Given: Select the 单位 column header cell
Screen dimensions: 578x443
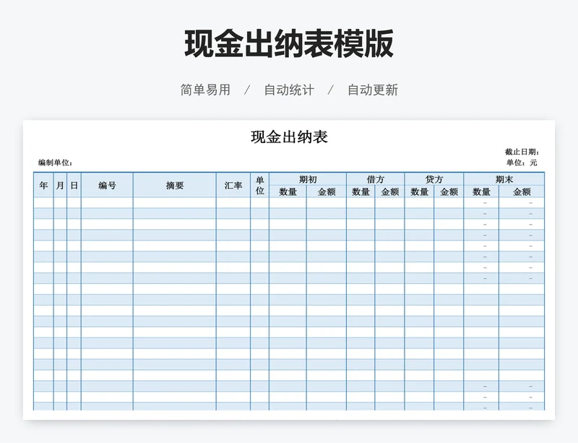Looking at the screenshot, I should (260, 185).
